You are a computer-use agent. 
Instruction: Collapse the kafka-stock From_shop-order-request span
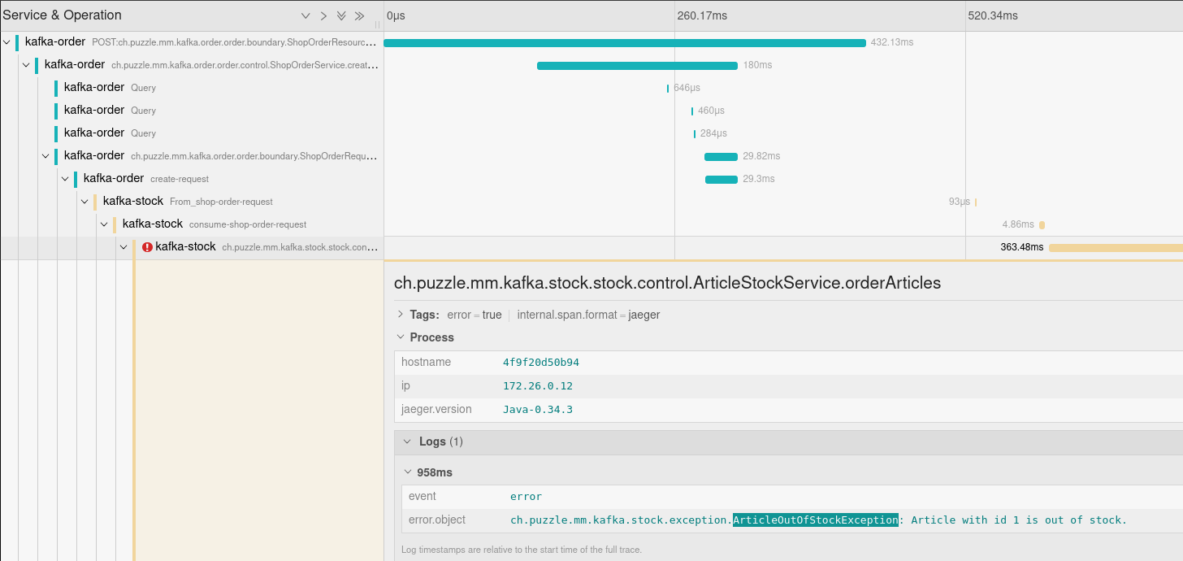coord(85,201)
